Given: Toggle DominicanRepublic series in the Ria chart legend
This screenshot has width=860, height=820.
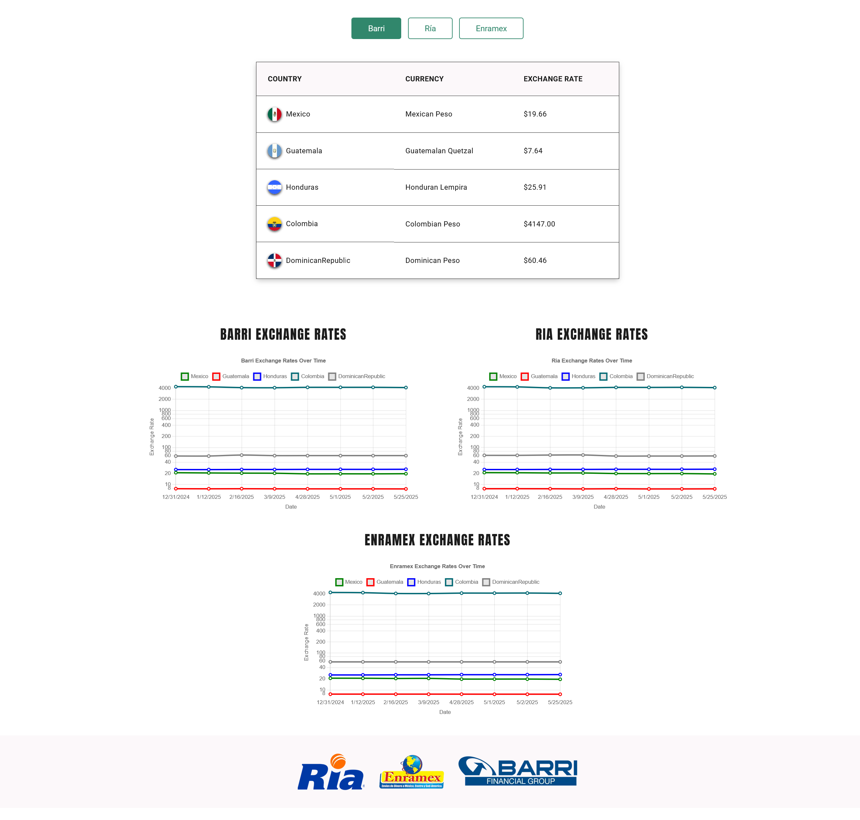Looking at the screenshot, I should coord(665,376).
